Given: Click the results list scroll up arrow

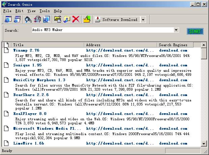Looking at the screenshot, I should 204,45.
